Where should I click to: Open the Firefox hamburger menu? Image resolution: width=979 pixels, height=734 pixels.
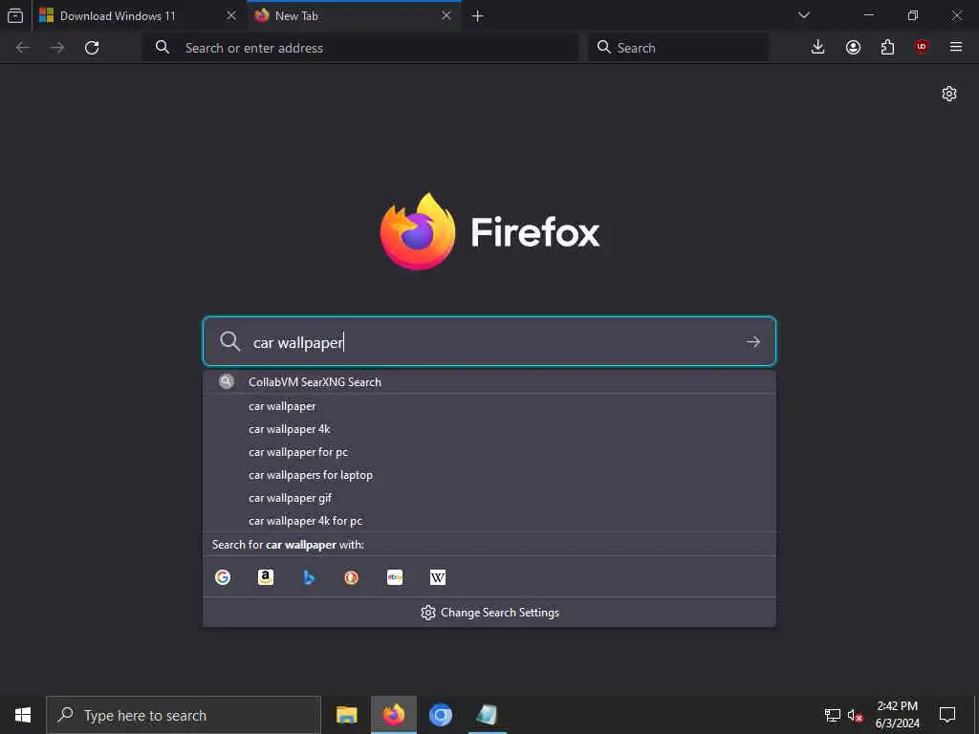coord(956,47)
